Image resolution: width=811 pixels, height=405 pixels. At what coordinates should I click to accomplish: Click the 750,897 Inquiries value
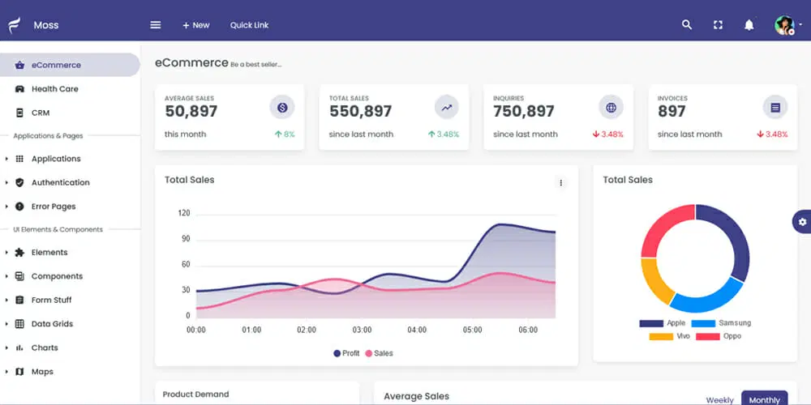[523, 111]
